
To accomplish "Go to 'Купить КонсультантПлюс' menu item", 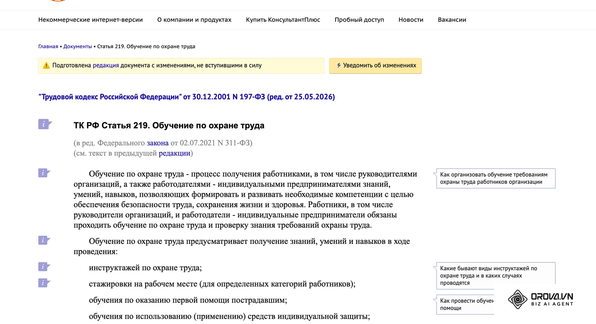I will (283, 20).
